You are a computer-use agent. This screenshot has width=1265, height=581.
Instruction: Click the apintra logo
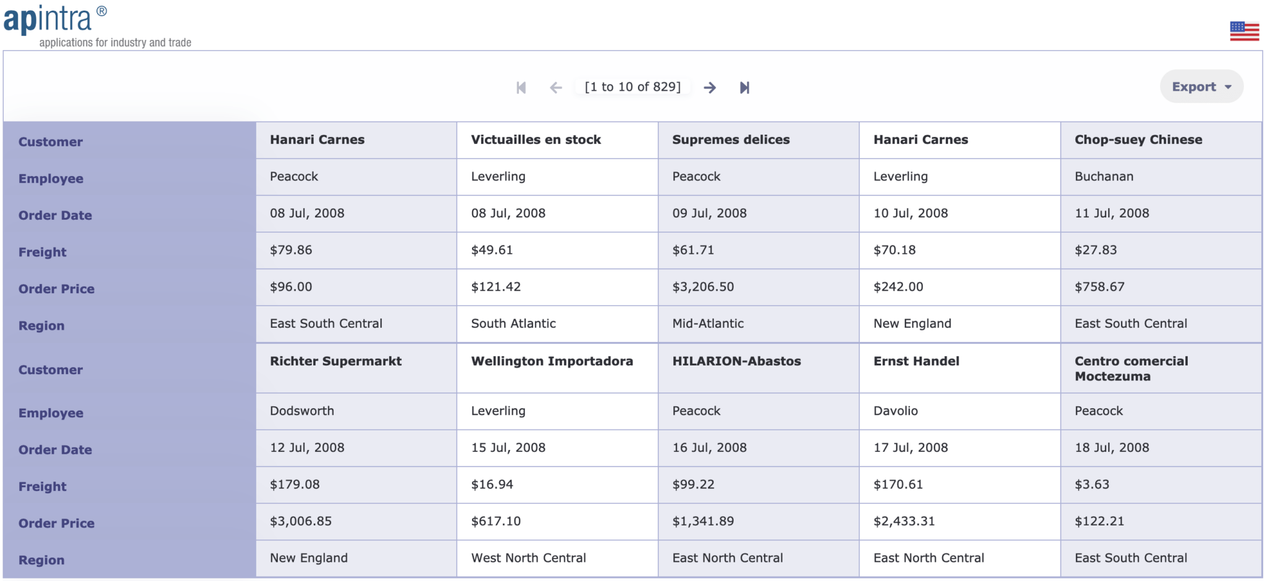tap(98, 27)
